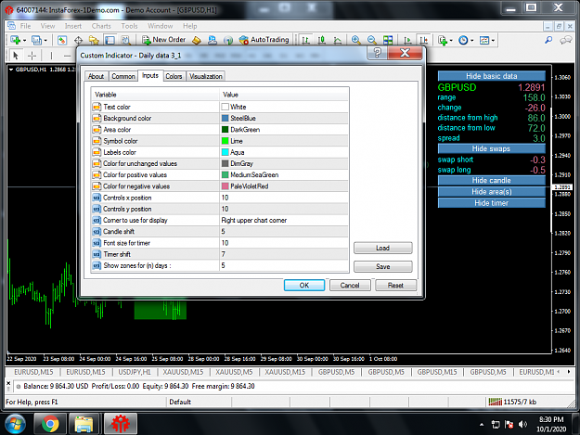Viewport: 580px width, 435px height.
Task: Tile chart windows with the grid icon
Action: pos(388,40)
